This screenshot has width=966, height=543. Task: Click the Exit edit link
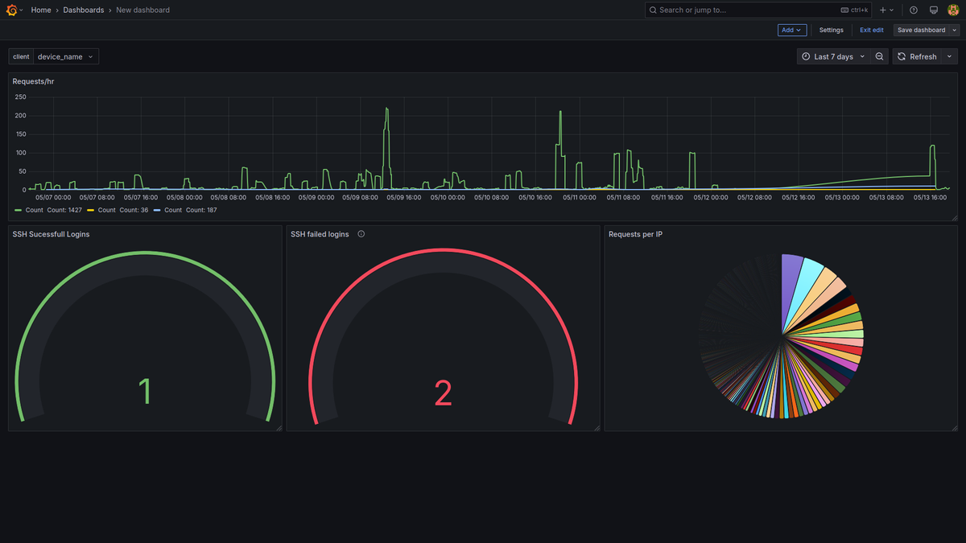coord(871,30)
